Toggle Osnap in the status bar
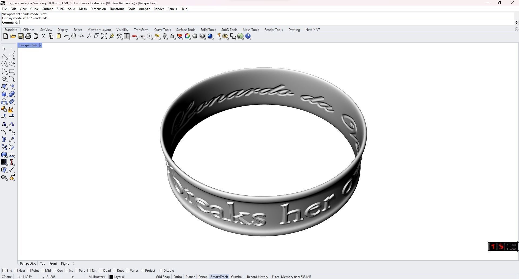Viewport: 519px width, 279px height. click(203, 277)
